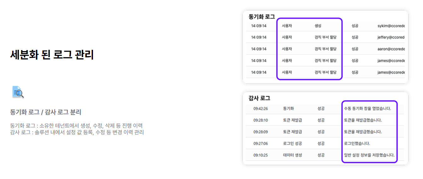The width and height of the screenshot is (423, 179).
Task: Click the 동기화 로그 / 감사 로그 분리 subtitle
Action: (46, 112)
